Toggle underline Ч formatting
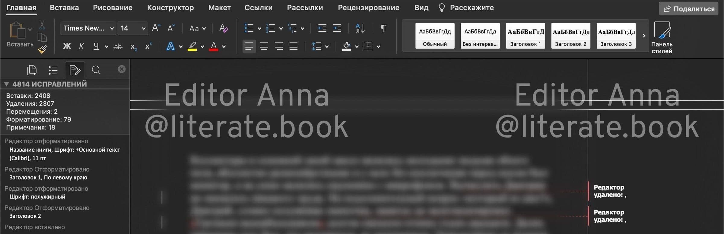This screenshot has width=724, height=234. point(96,46)
